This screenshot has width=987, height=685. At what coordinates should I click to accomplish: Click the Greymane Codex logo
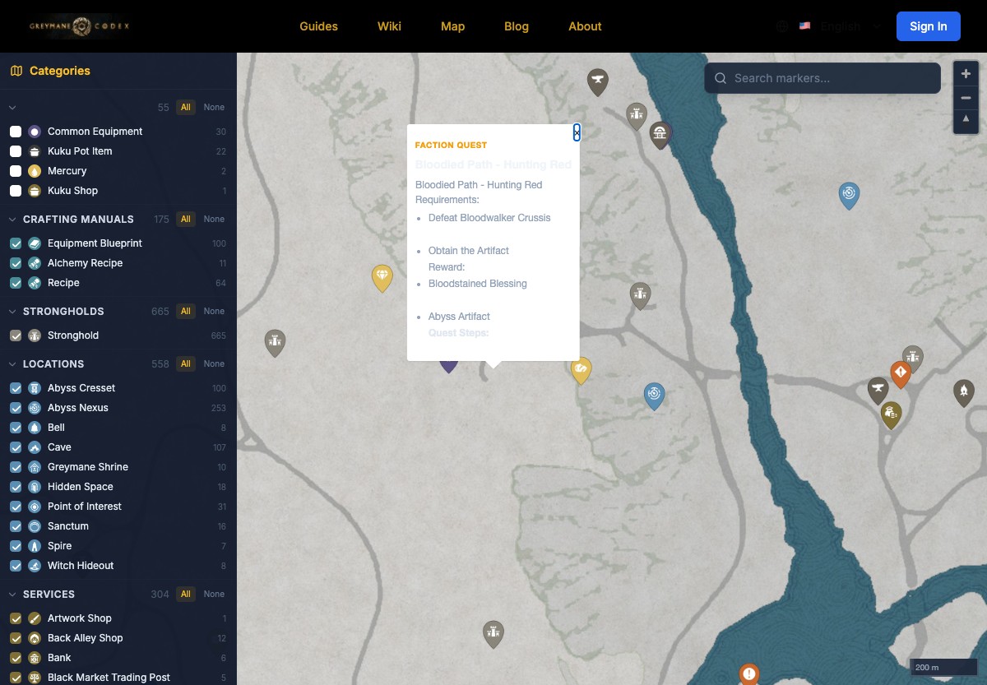click(x=79, y=26)
